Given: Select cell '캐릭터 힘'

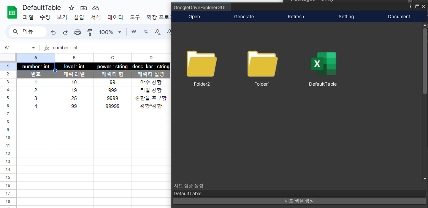Looking at the screenshot, I should click(113, 74).
